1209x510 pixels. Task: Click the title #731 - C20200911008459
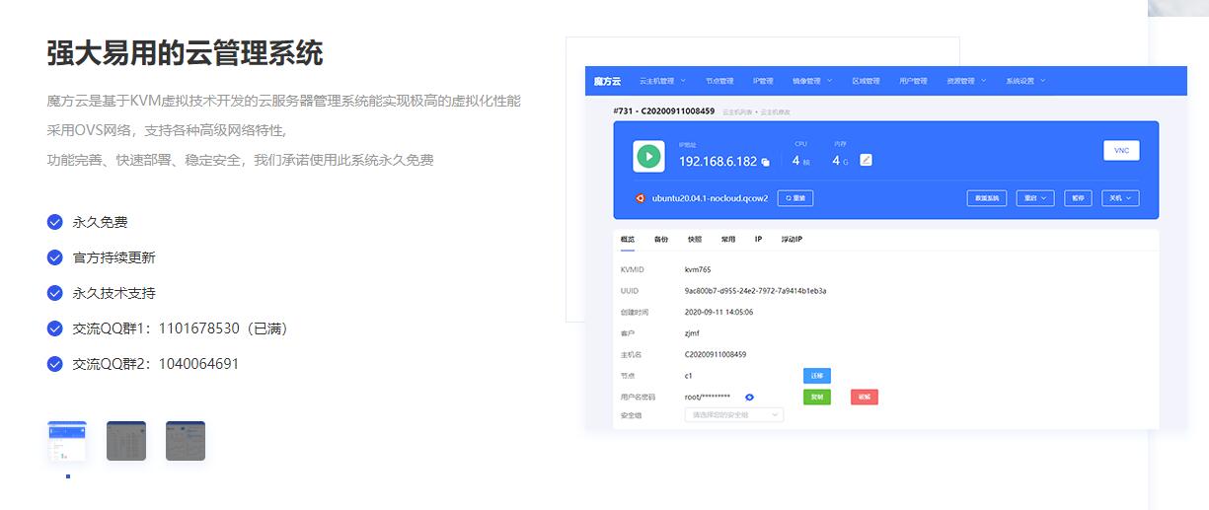coord(664,111)
